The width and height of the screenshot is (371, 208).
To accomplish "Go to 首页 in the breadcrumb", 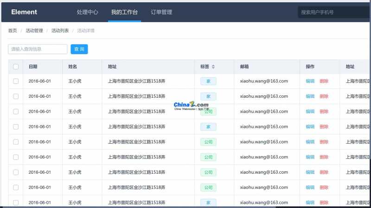I will click(x=13, y=31).
